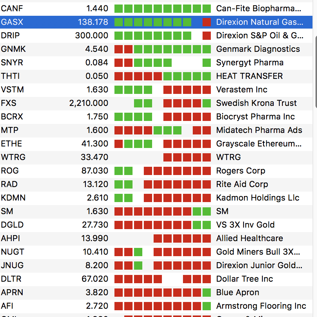The image size is (317, 317).
Task: Click the lone green square ending SNYR row
Action: click(207, 63)
